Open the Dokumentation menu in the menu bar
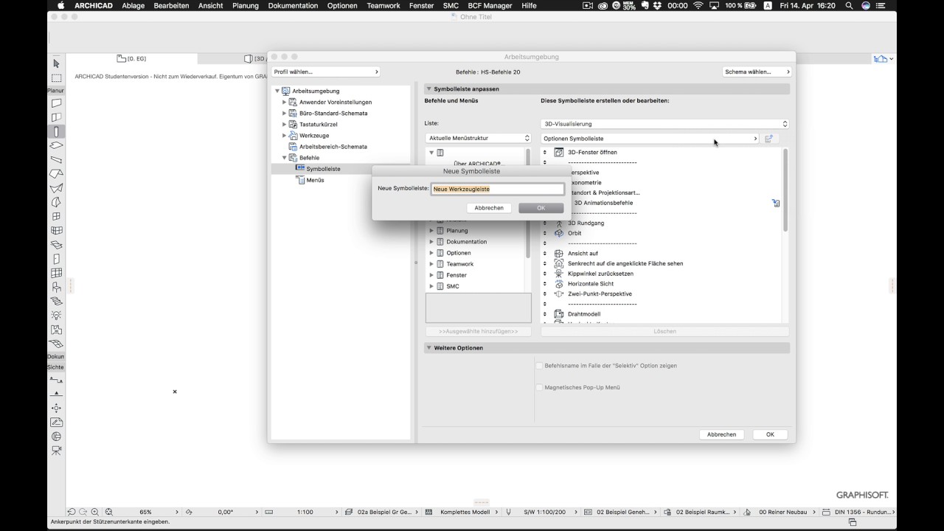 pyautogui.click(x=293, y=5)
